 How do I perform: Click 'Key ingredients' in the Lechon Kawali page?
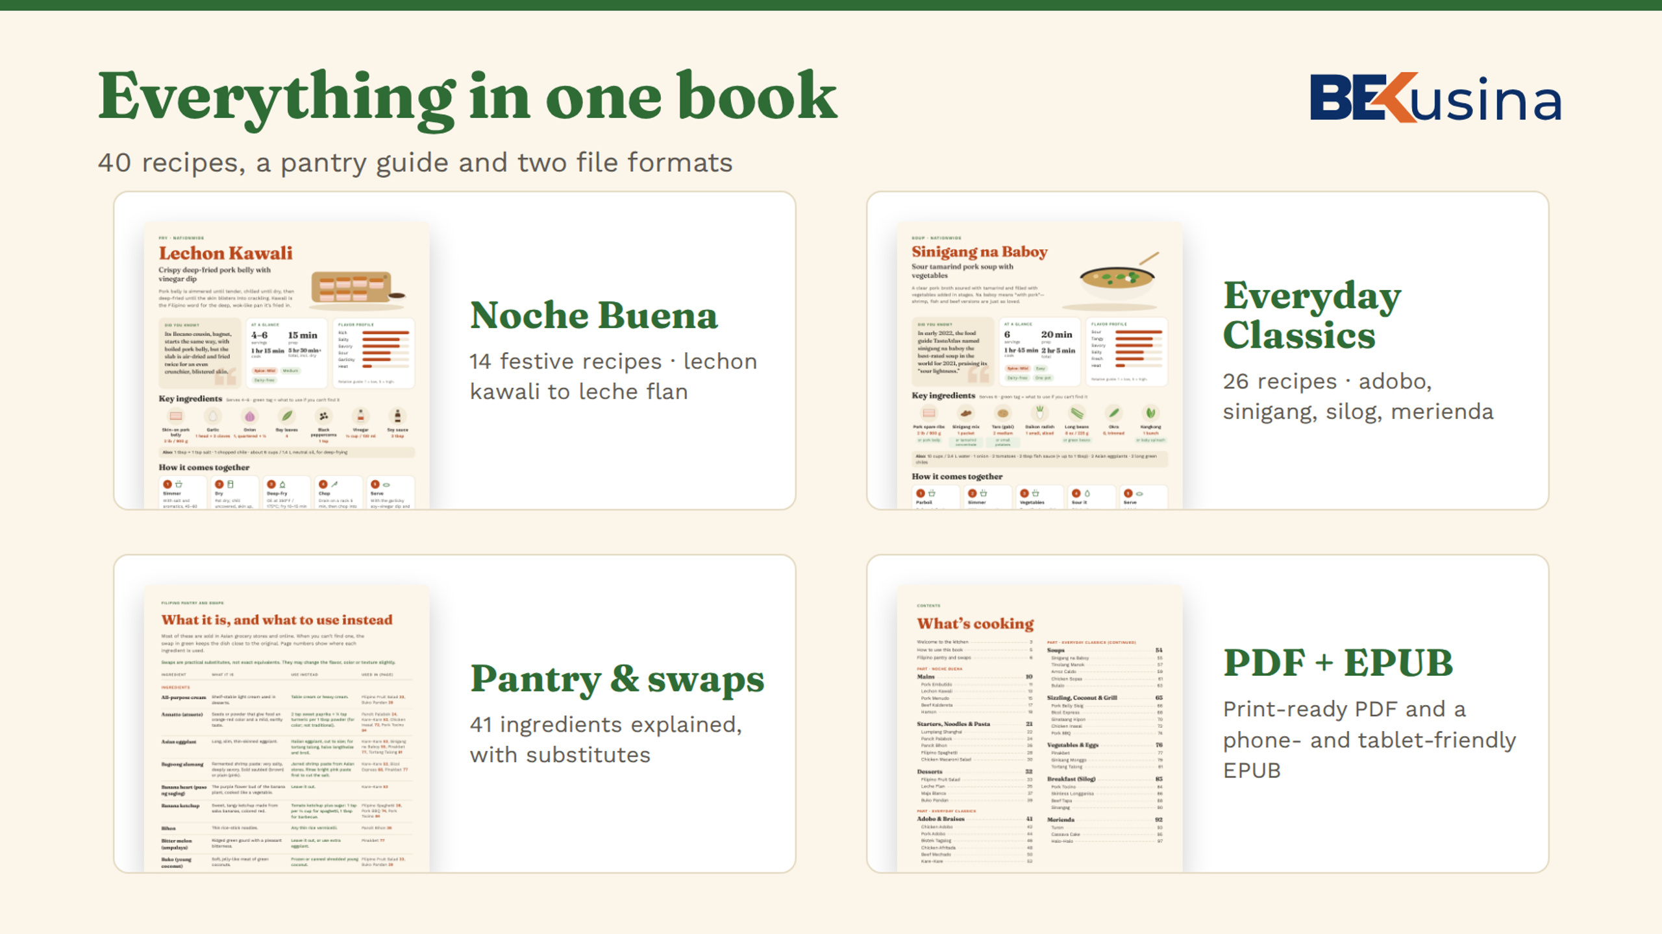[190, 399]
